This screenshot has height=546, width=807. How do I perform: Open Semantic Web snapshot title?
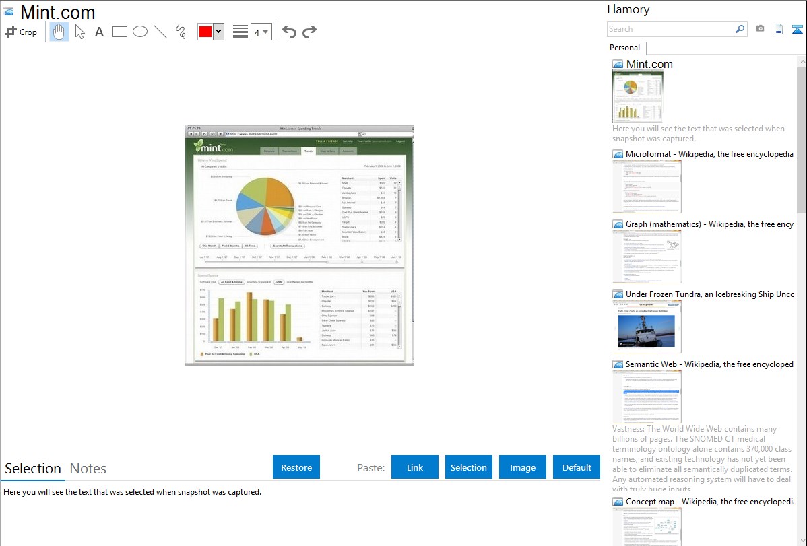coord(709,364)
